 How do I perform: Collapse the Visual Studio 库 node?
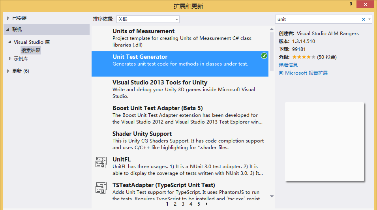coord(9,42)
